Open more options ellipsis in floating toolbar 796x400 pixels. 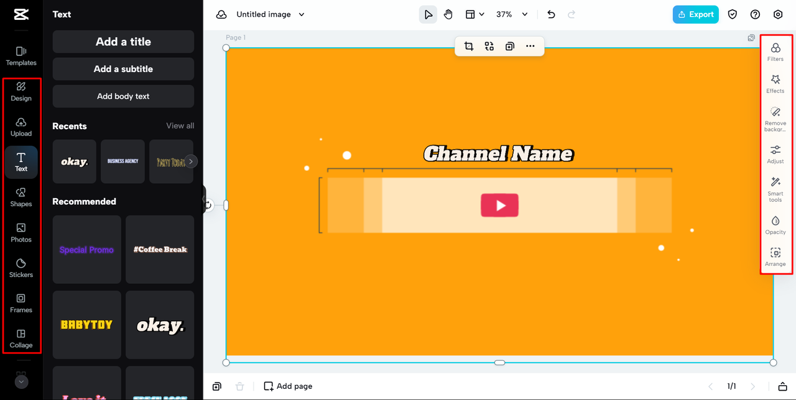(530, 46)
